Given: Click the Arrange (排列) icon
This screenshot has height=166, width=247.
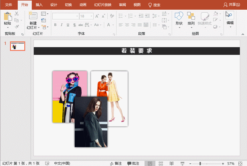Looking at the screenshot, I should coord(191,16).
